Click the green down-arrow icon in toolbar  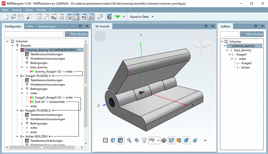pyautogui.click(x=118, y=17)
